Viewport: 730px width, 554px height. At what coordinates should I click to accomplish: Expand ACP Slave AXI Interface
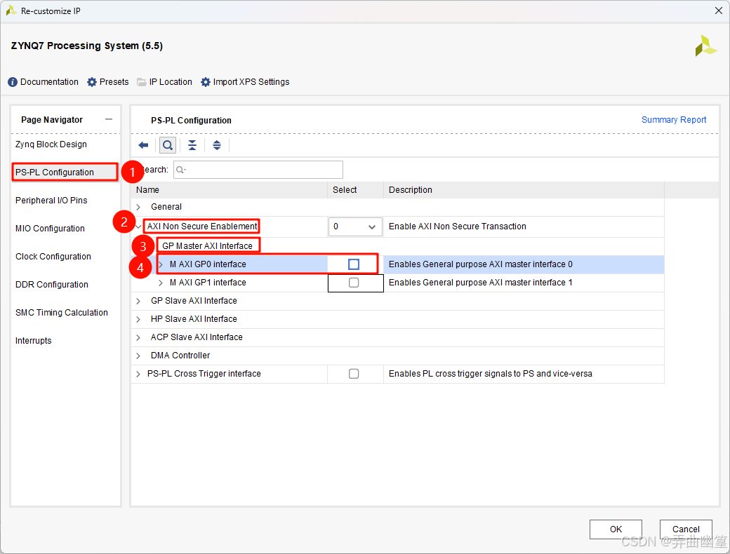click(x=138, y=337)
